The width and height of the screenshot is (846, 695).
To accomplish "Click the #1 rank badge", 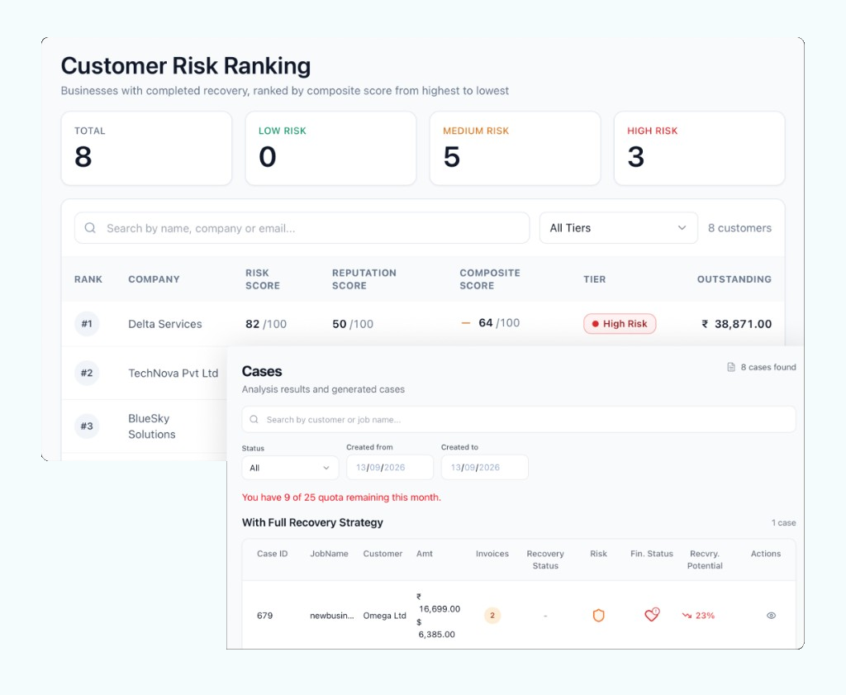I will 87,324.
